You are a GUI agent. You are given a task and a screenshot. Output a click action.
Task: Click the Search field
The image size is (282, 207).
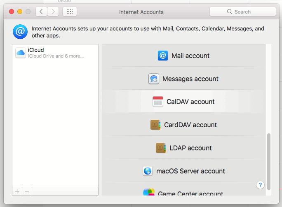(242, 12)
